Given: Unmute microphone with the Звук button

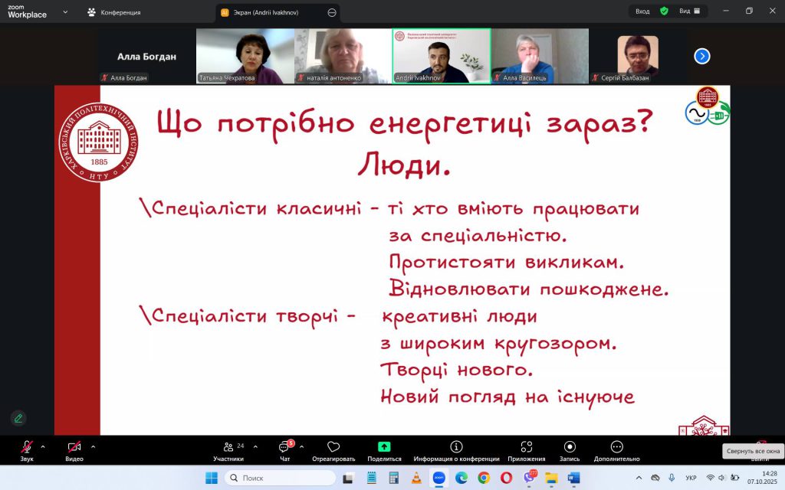Looking at the screenshot, I should (27, 450).
